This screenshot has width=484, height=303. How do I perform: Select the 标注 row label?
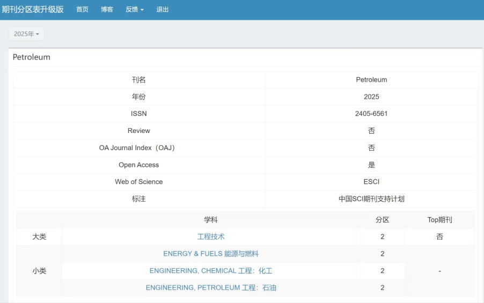coord(138,199)
